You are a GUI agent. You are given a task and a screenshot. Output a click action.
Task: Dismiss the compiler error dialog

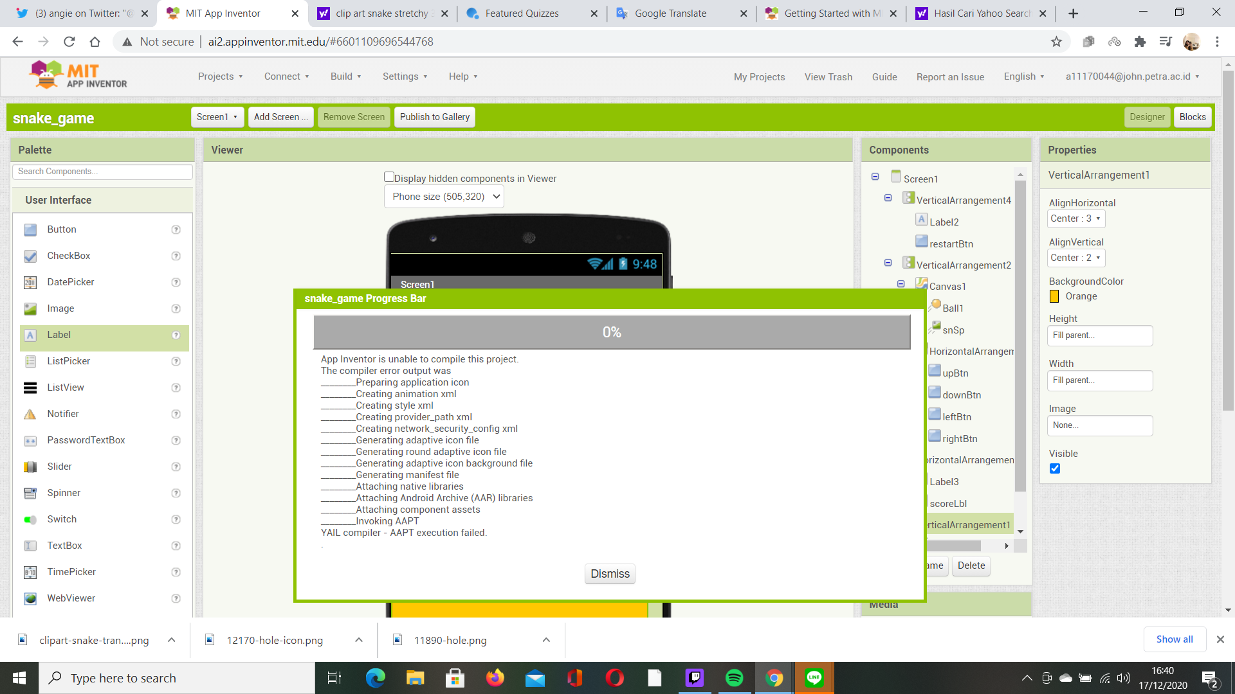[610, 574]
